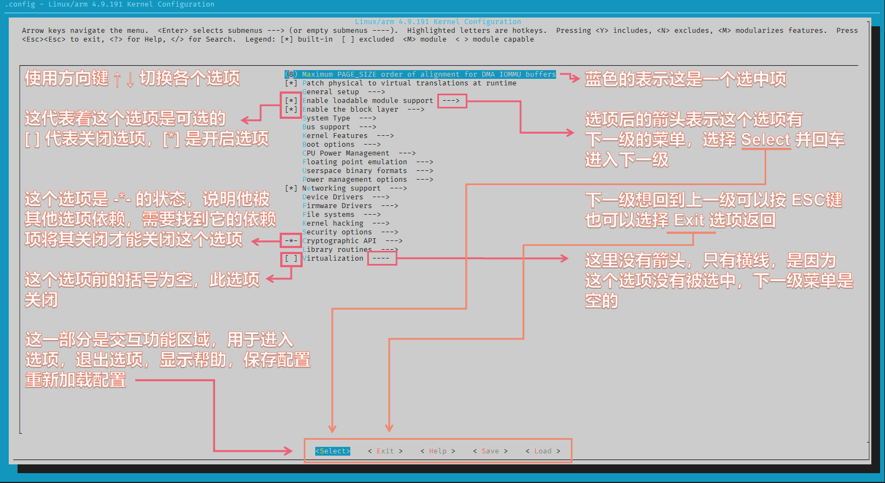The height and width of the screenshot is (483, 885).
Task: Toggle Enable the block layer checkbox
Action: click(291, 110)
